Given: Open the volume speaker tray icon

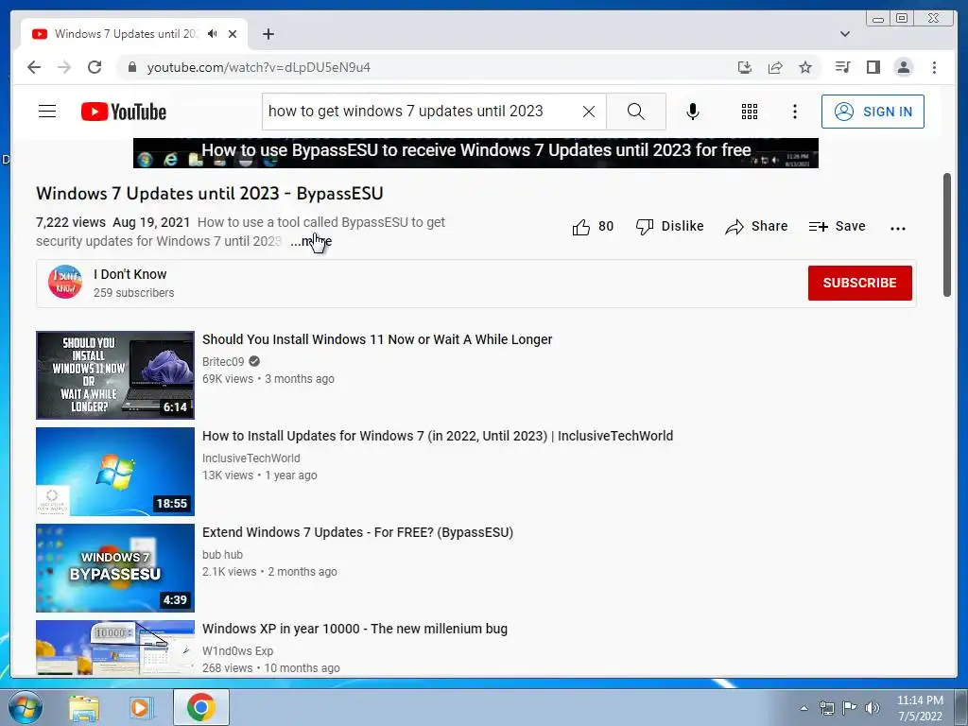Looking at the screenshot, I should [873, 708].
